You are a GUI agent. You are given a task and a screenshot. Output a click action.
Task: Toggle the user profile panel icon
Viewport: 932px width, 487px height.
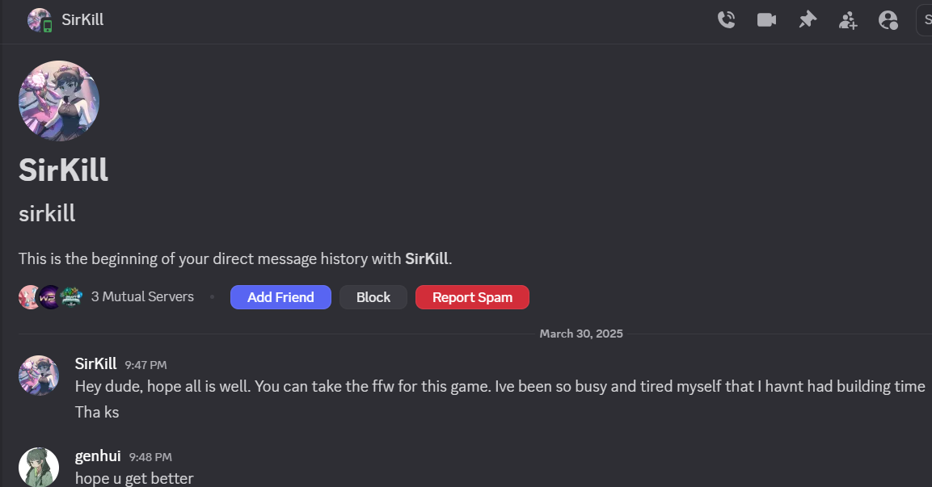888,20
